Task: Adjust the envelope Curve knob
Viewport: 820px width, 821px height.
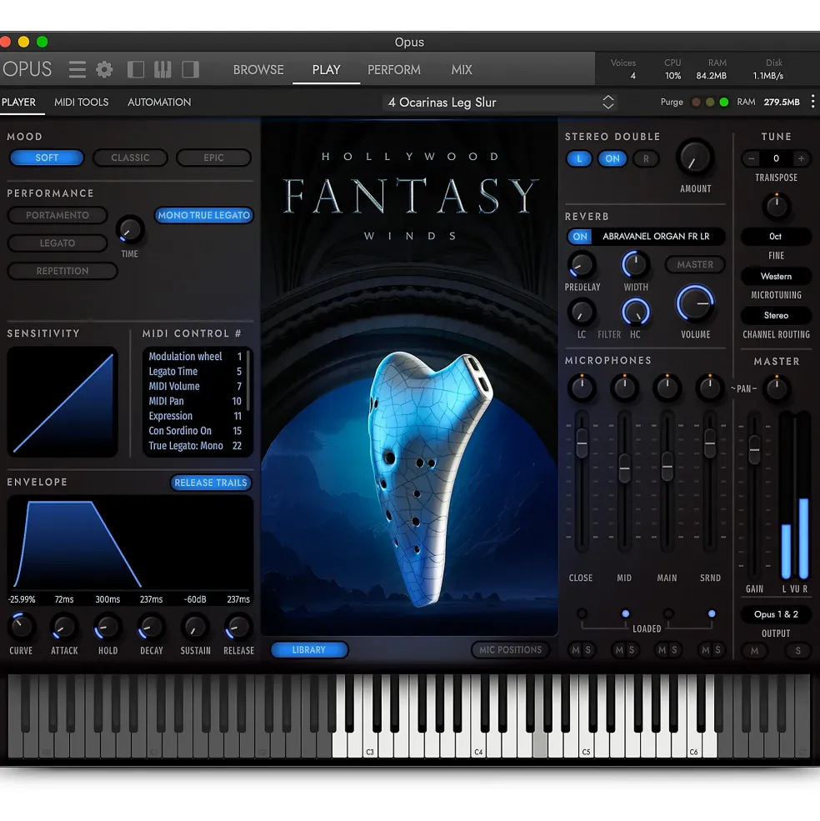Action: pyautogui.click(x=21, y=627)
